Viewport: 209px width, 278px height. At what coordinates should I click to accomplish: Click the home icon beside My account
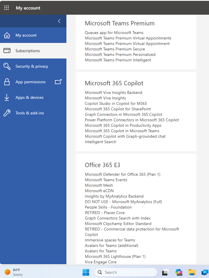(7, 35)
